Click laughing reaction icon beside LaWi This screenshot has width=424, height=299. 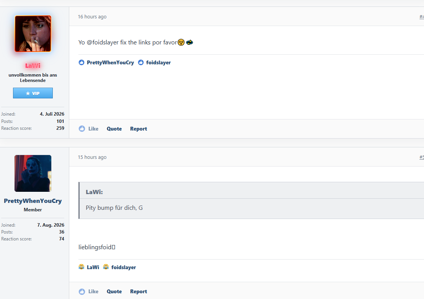82,267
